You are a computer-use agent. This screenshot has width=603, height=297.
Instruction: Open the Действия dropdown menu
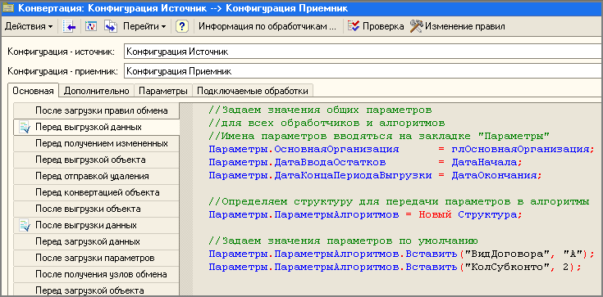pyautogui.click(x=29, y=26)
